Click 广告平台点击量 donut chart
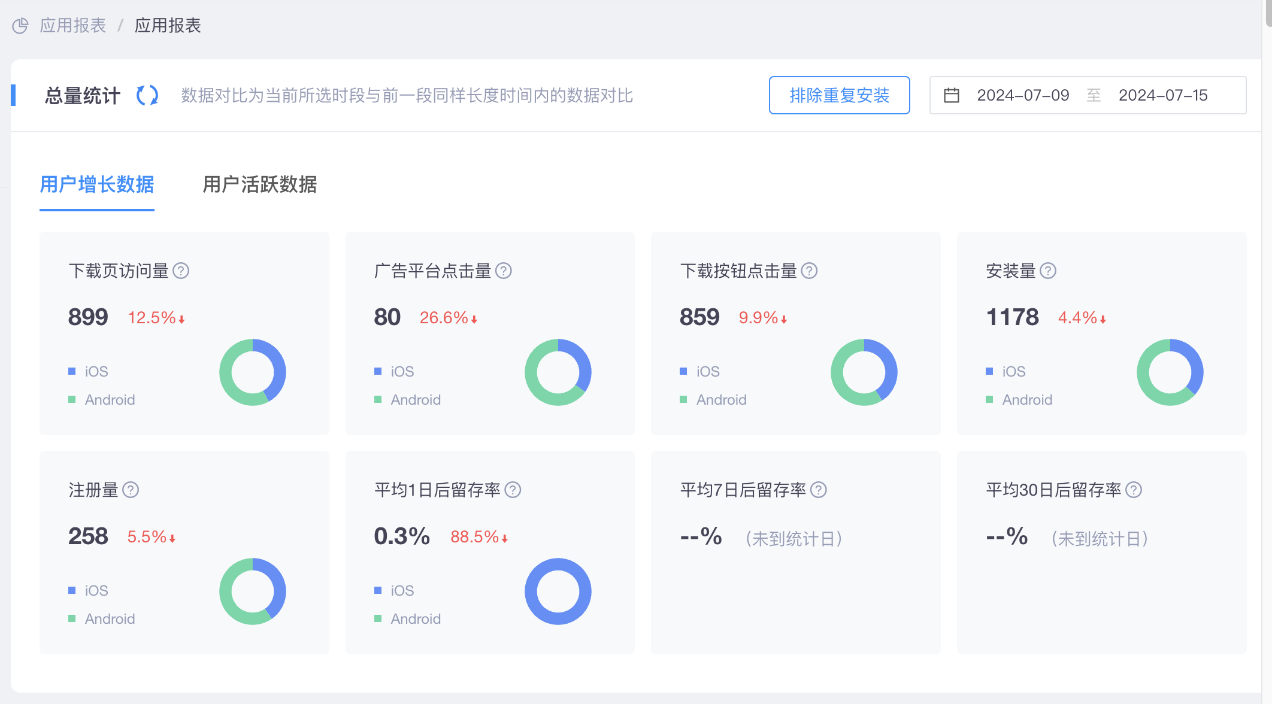The width and height of the screenshot is (1272, 704). (x=558, y=372)
